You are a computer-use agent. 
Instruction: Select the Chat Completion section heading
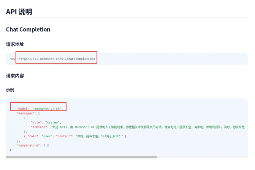click(28, 30)
